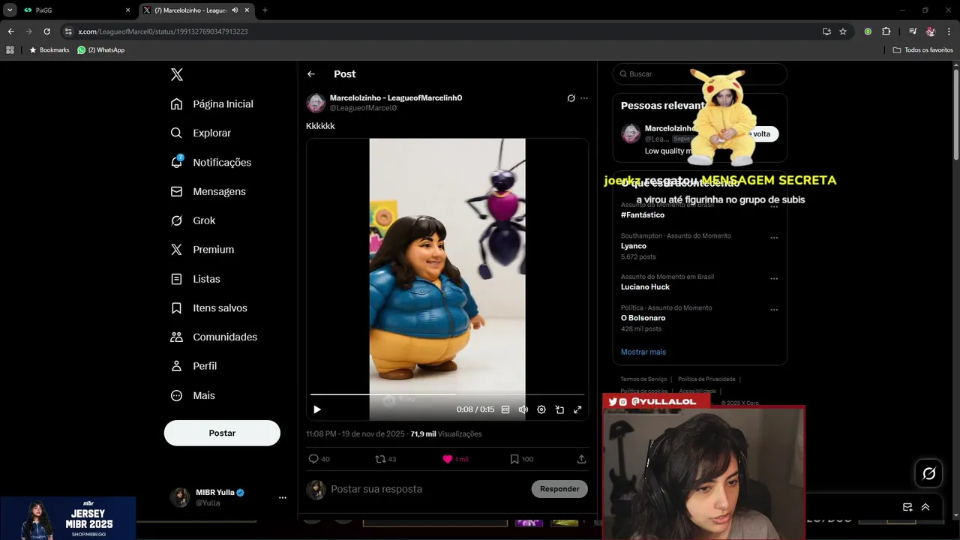The image size is (960, 540).
Task: Open Chrome tab search dropdown
Action: tap(10, 10)
